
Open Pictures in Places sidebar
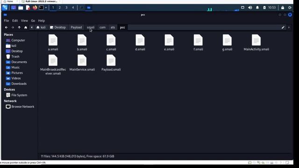[14, 73]
